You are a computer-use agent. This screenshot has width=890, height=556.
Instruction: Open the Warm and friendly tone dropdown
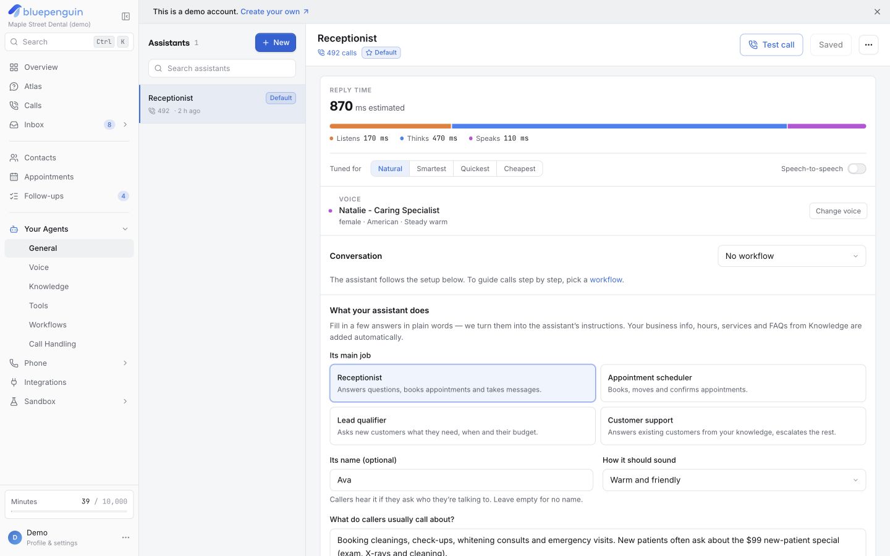coord(734,480)
